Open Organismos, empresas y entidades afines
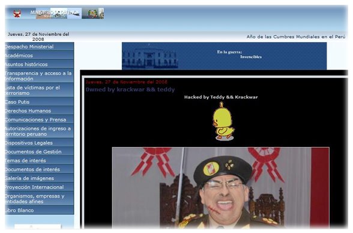This screenshot has width=353, height=233. pyautogui.click(x=40, y=199)
